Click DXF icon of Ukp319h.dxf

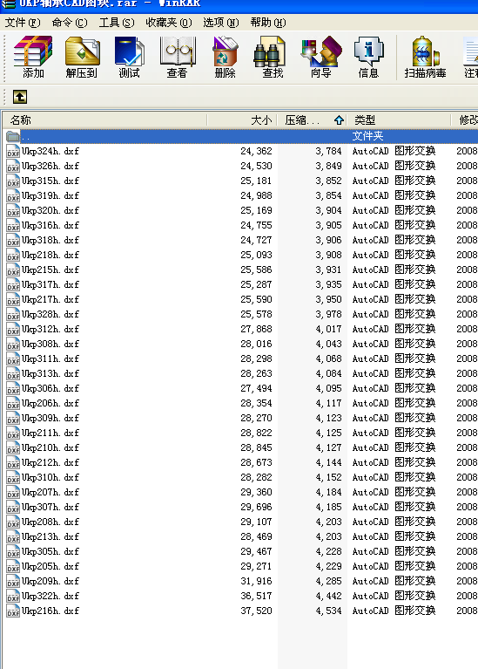pos(13,195)
